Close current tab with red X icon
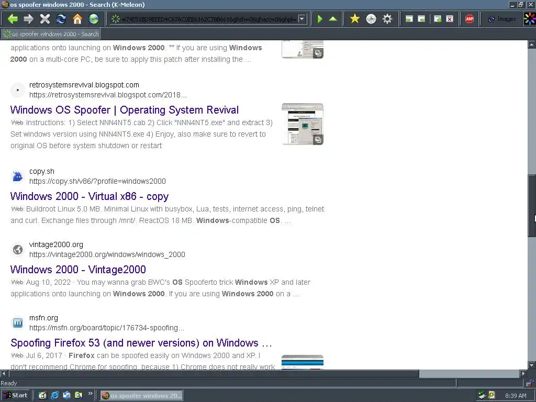Viewport: 536px width, 402px height. 450,19
